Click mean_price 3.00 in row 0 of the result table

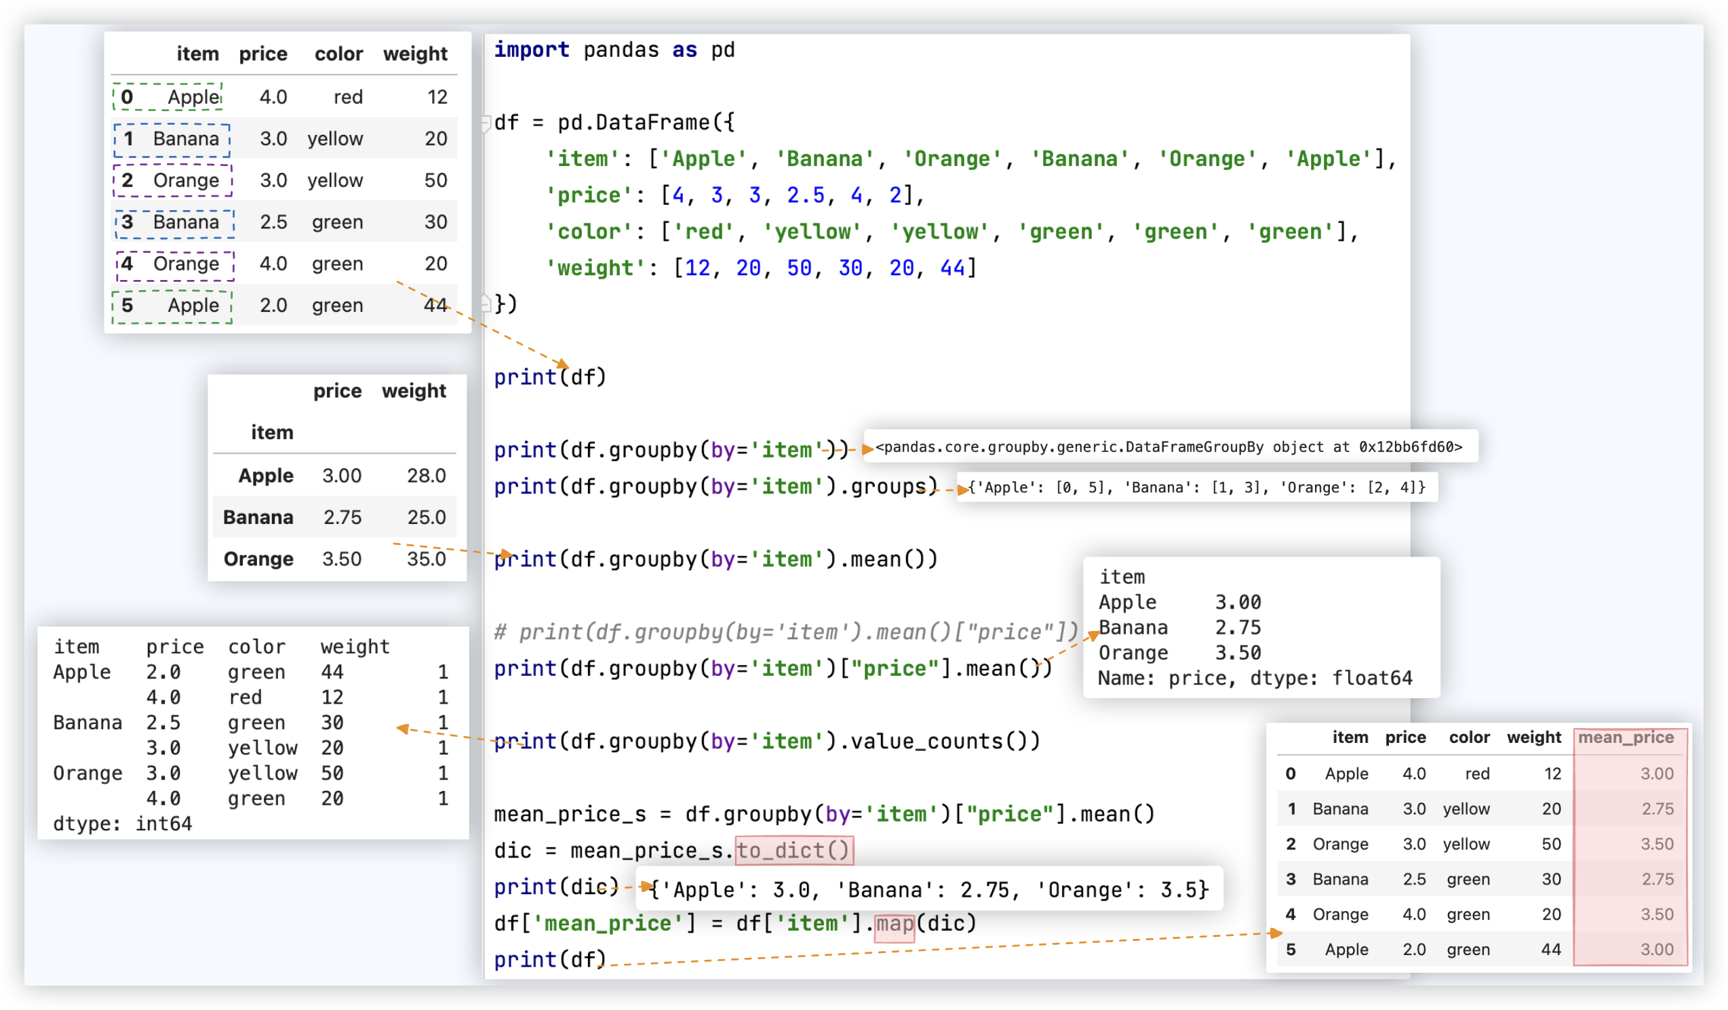1657,773
